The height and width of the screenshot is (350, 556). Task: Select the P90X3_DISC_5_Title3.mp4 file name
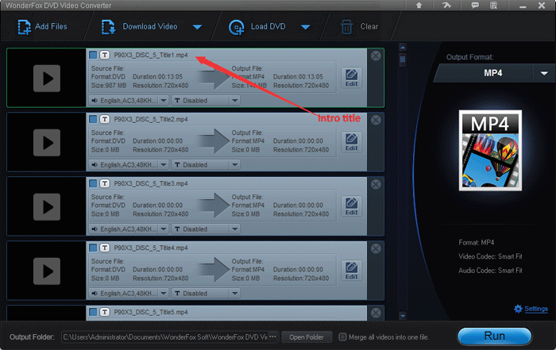point(151,183)
